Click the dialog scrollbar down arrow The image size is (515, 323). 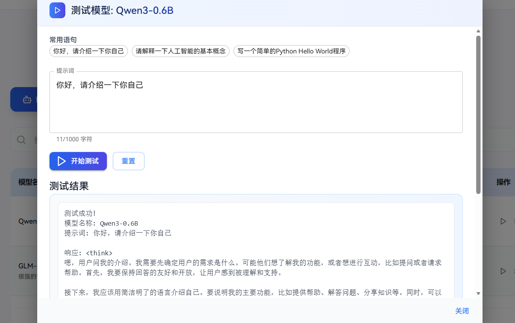click(x=478, y=293)
